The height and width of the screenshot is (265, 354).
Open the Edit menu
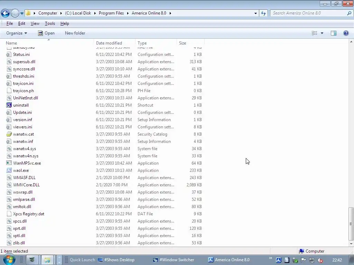click(x=22, y=23)
